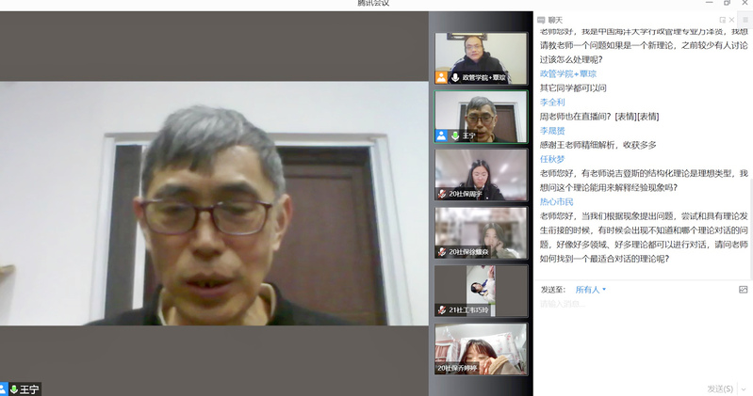Open the 发送至 所有人 recipient dropdown

[x=591, y=290]
